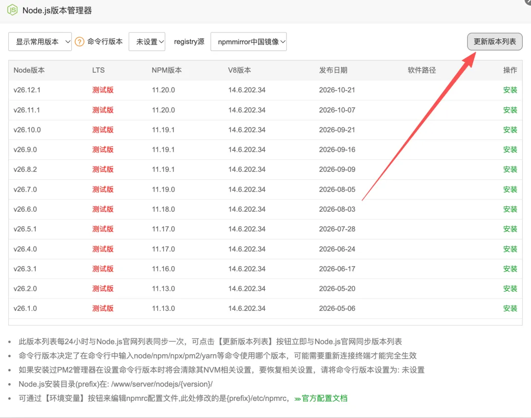Install Node v26.8.2

pos(510,169)
